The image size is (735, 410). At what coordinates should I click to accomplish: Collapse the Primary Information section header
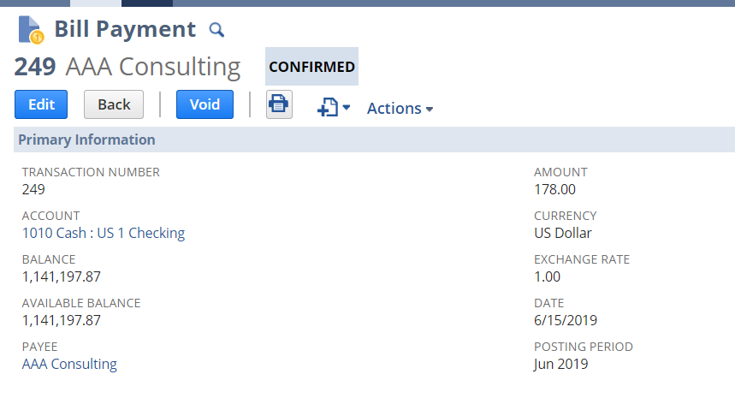coord(86,140)
